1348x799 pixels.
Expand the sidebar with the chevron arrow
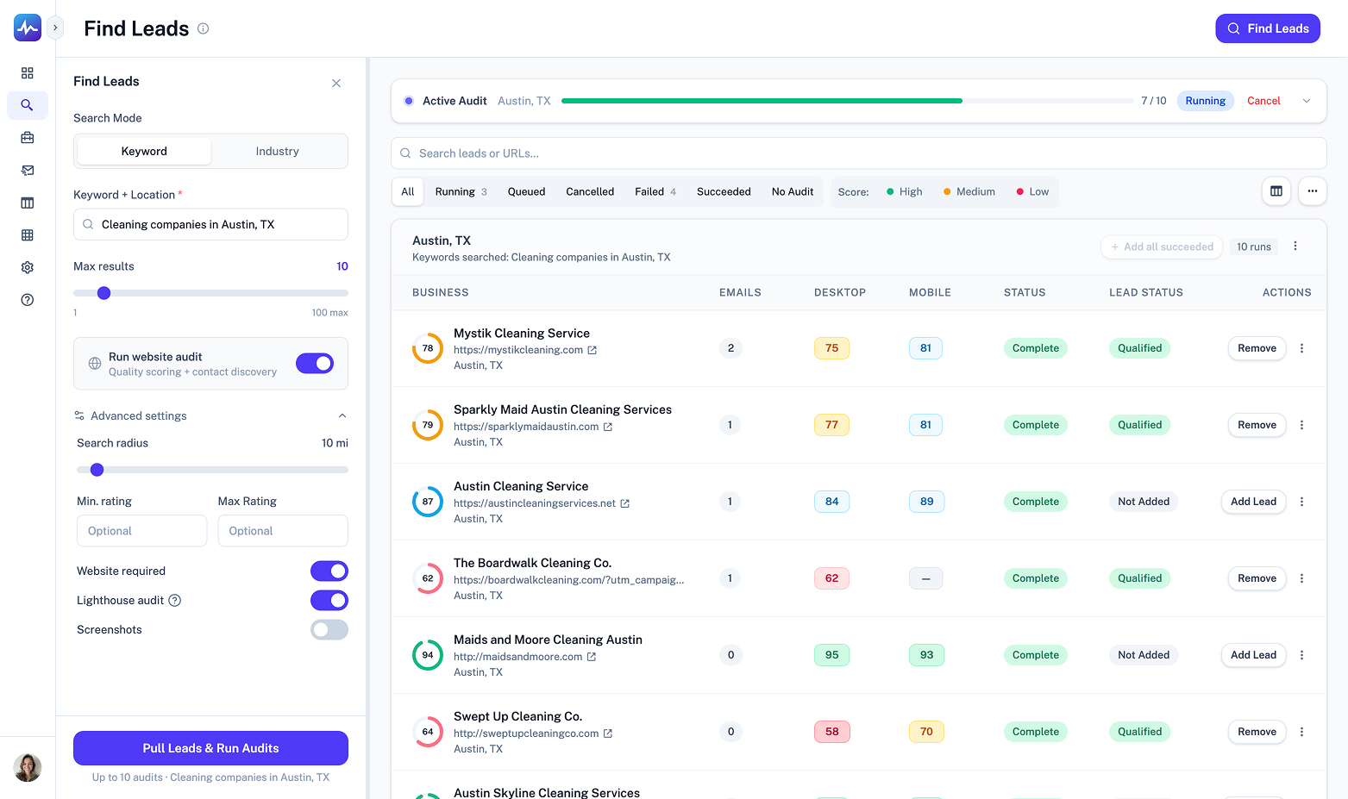click(x=55, y=28)
